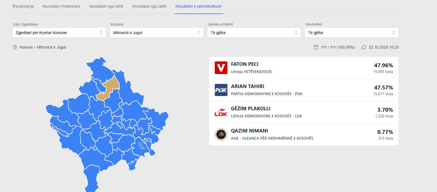This screenshot has width=437, height=192.
Task: Click the Kosova breadcrumb link
Action: point(26,47)
